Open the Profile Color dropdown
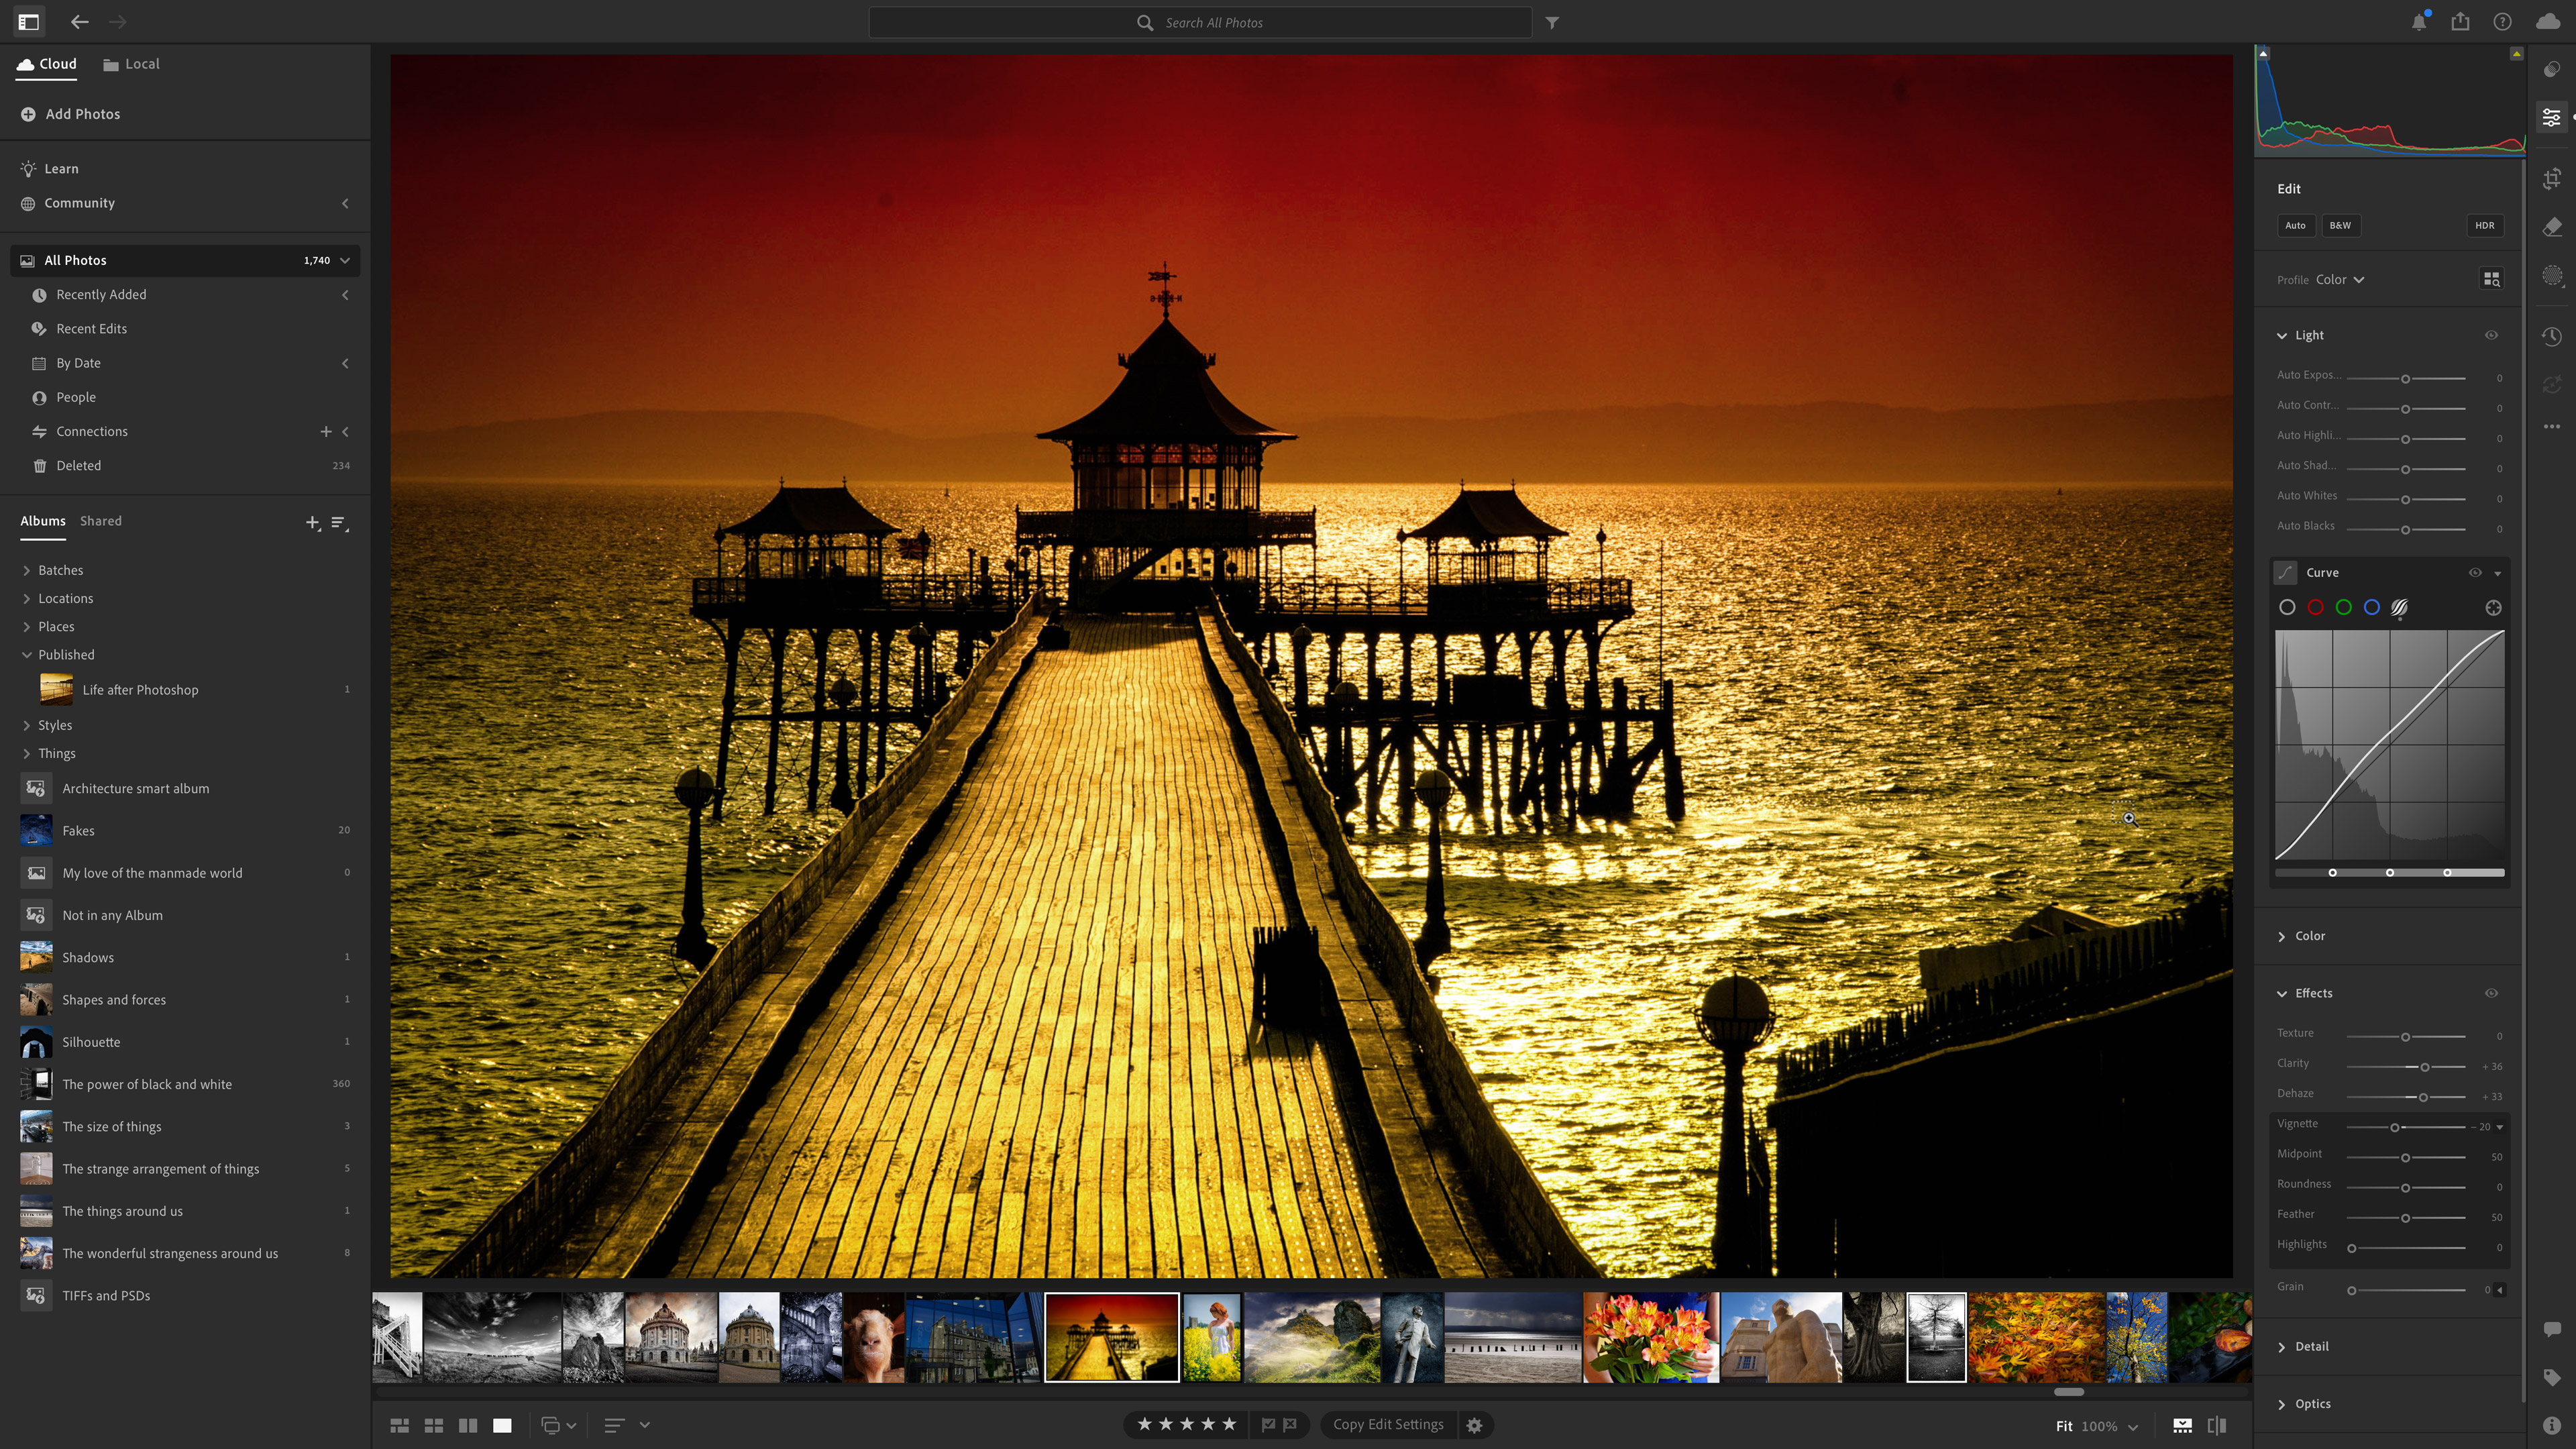This screenshot has height=1449, width=2576. 2339,280
